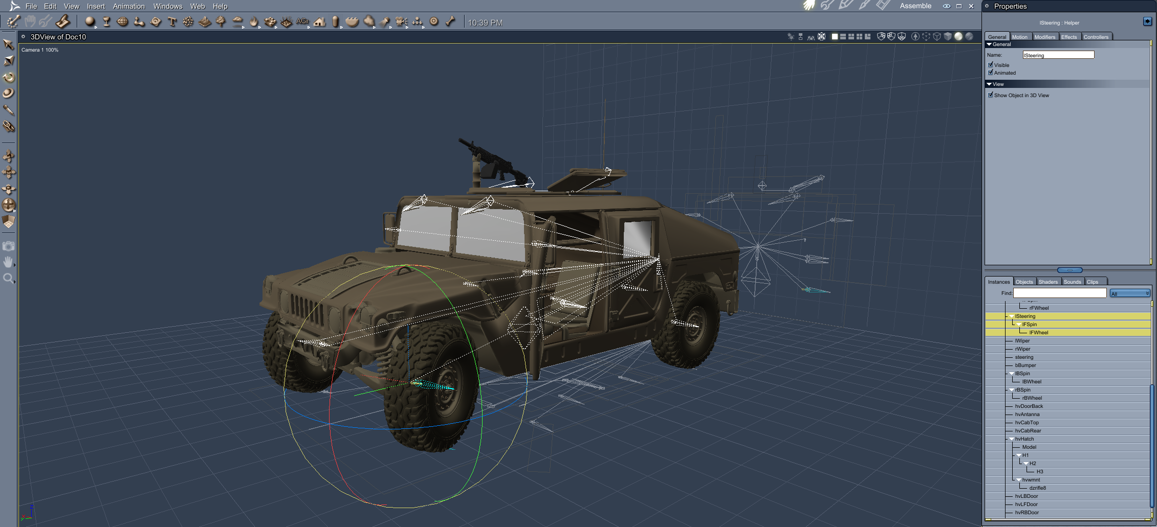
Task: Select the arrow Move tool in left toolbar
Action: tap(8, 44)
